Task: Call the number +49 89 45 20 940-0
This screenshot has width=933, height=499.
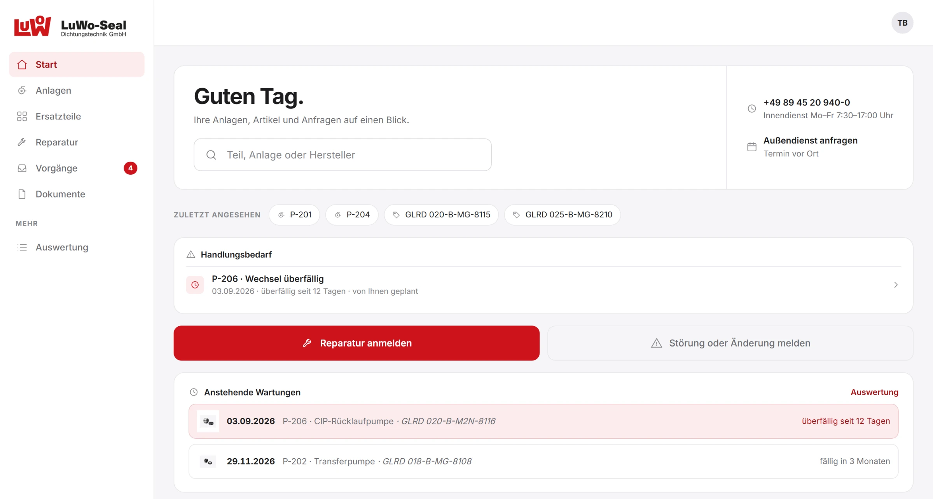Action: (x=807, y=102)
